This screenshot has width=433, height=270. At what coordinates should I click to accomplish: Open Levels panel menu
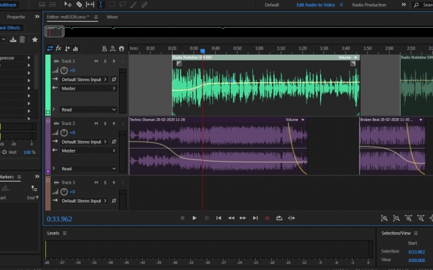coord(65,233)
